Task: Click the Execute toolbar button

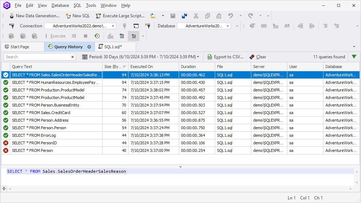Action: click(x=55, y=36)
